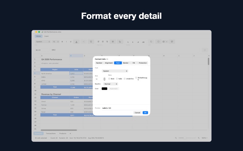
Task: Click Cancel in Format Cells dialog
Action: (x=137, y=113)
